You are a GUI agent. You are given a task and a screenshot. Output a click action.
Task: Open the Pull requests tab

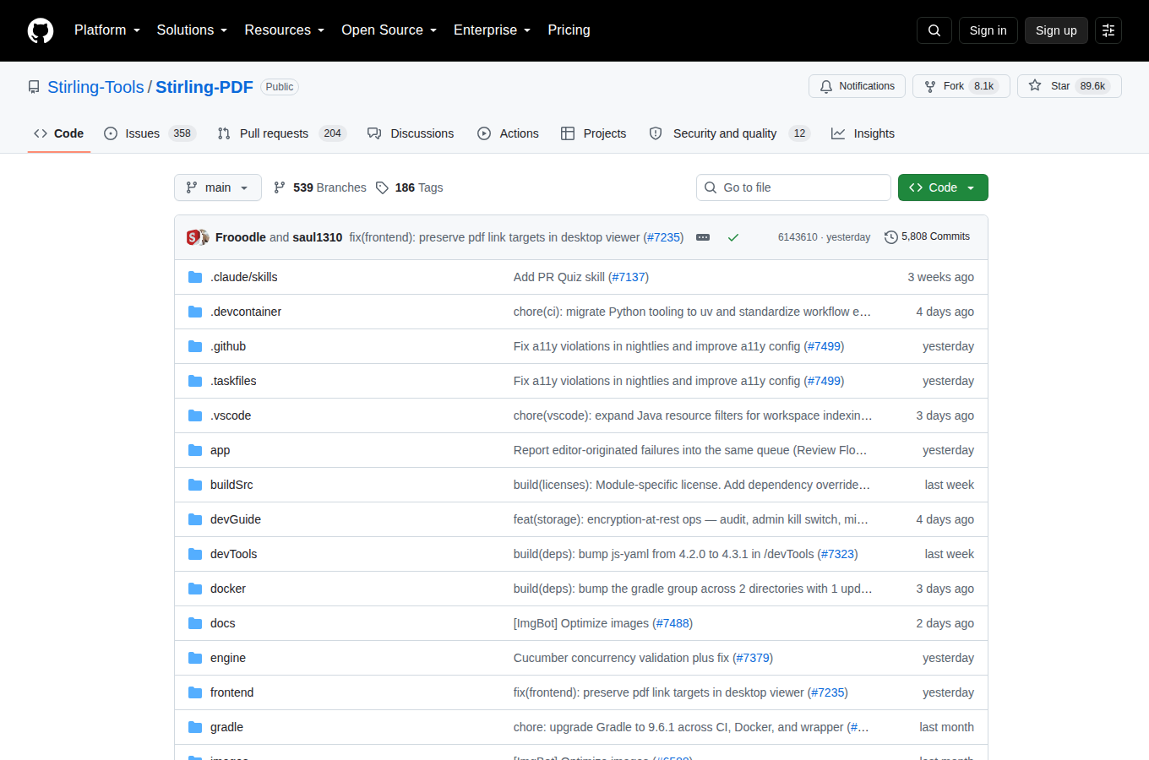281,133
